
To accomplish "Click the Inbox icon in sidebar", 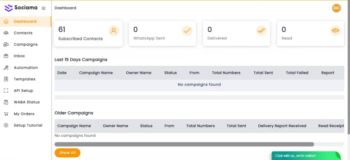I will (6, 56).
